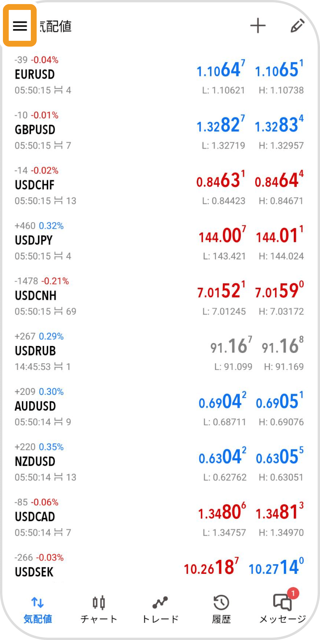320x640 pixels.
Task: Select the USDCAD symbol
Action: click(x=35, y=517)
